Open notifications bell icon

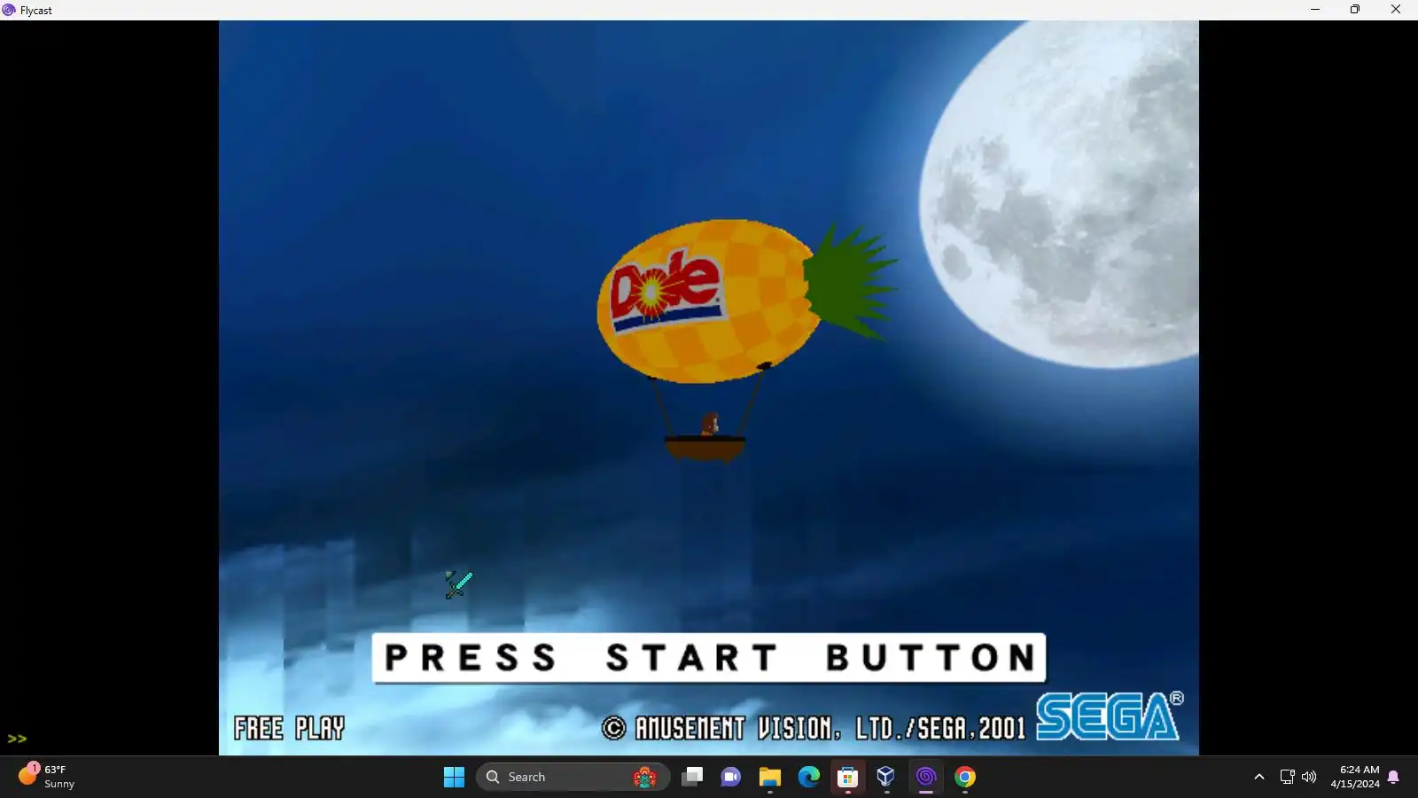1393,777
